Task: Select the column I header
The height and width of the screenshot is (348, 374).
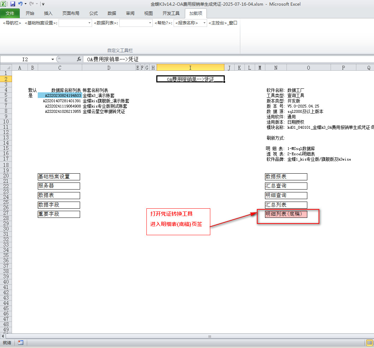Action: 190,68
